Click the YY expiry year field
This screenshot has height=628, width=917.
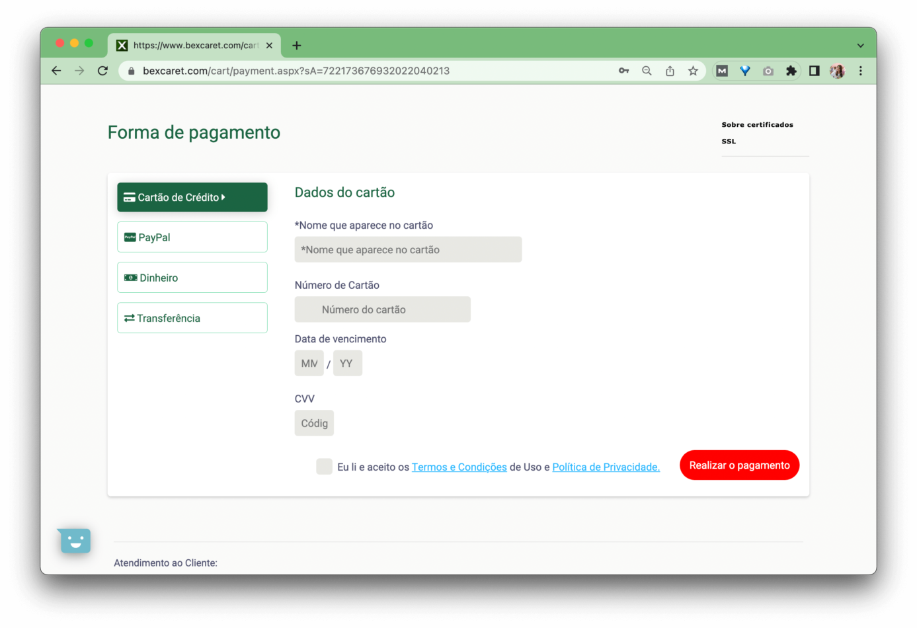tap(348, 364)
